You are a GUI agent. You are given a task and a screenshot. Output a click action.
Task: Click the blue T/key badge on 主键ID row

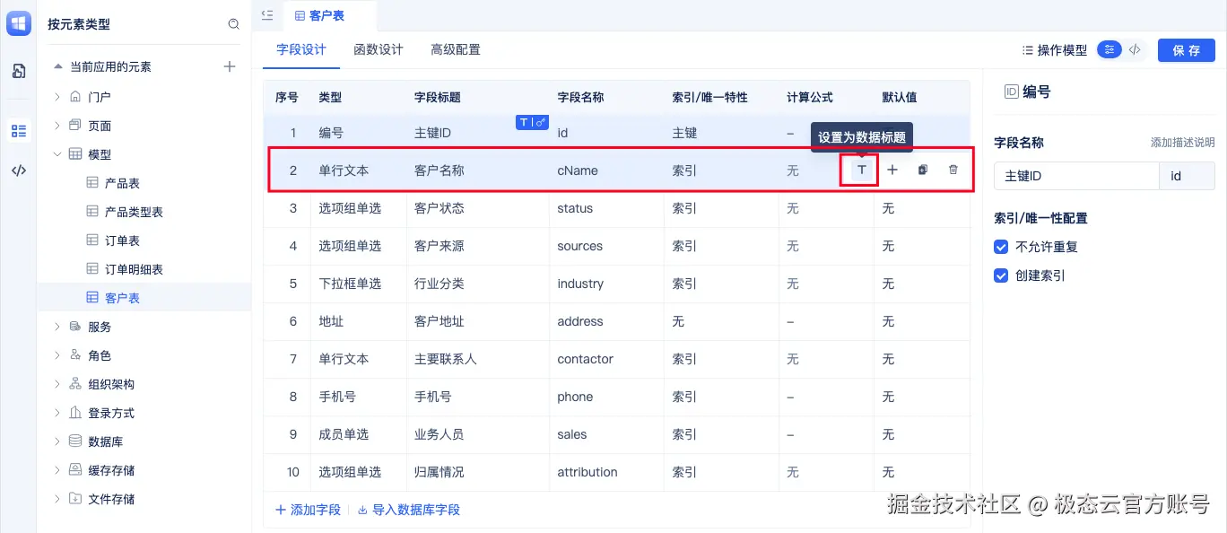click(x=532, y=122)
